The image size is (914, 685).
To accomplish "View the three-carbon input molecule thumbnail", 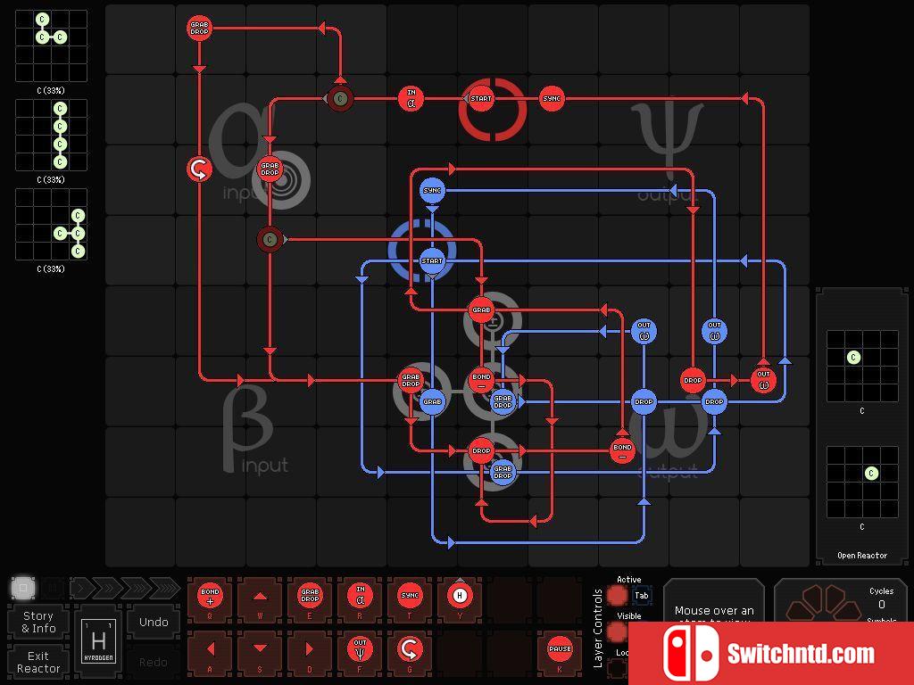I will pos(51,46).
